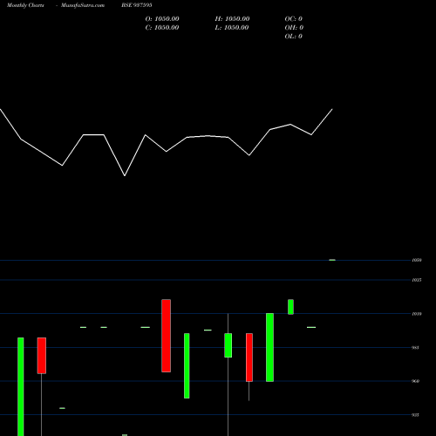Screen dimensions: 436x436
Task: Click the 'L: 1050.00' low value
Action: point(232,28)
